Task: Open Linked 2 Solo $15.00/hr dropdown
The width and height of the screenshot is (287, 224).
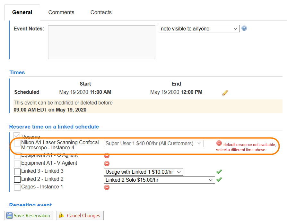Action: click(x=159, y=180)
